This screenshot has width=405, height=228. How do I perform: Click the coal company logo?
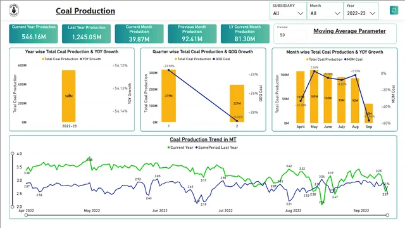click(14, 10)
